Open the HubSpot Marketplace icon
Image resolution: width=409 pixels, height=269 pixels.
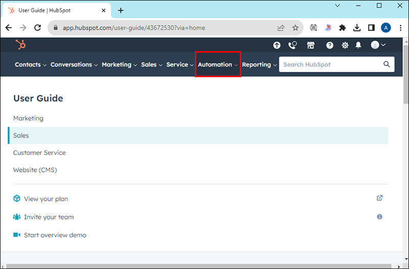(x=311, y=45)
